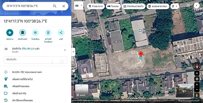Click the add note input field

pos(36,60)
